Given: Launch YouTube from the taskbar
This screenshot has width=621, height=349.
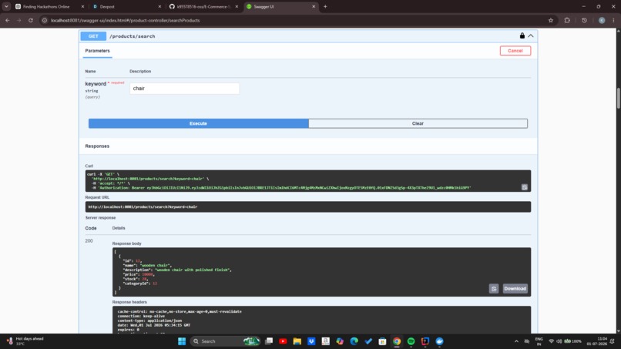Looking at the screenshot, I should pyautogui.click(x=283, y=341).
